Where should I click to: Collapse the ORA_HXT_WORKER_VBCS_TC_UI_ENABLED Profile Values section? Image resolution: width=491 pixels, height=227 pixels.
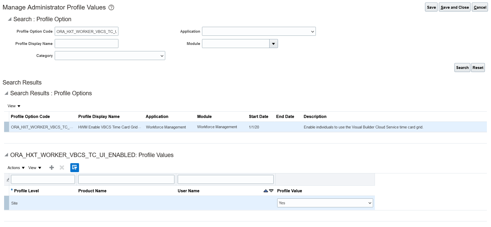tap(6, 155)
